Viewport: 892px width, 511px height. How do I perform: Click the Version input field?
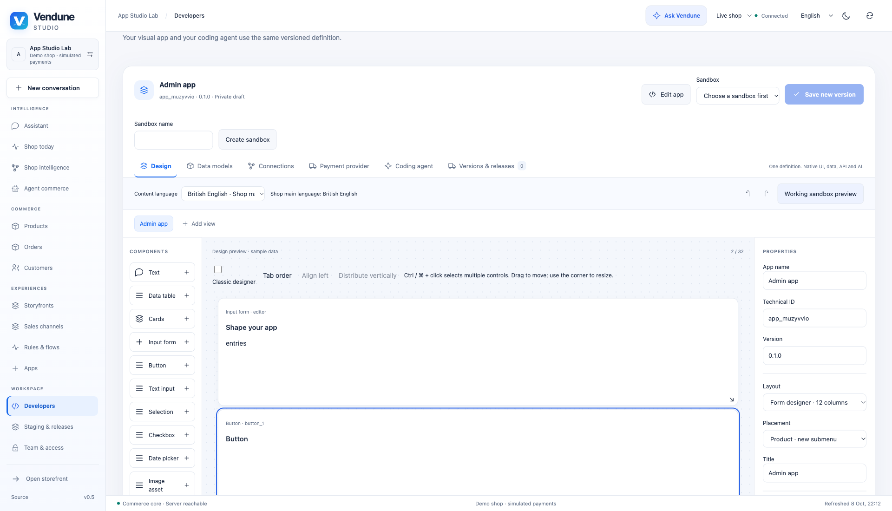tap(814, 355)
